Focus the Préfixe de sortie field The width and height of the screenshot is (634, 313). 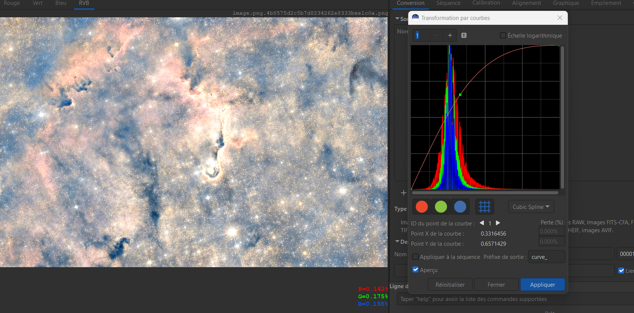pyautogui.click(x=547, y=257)
